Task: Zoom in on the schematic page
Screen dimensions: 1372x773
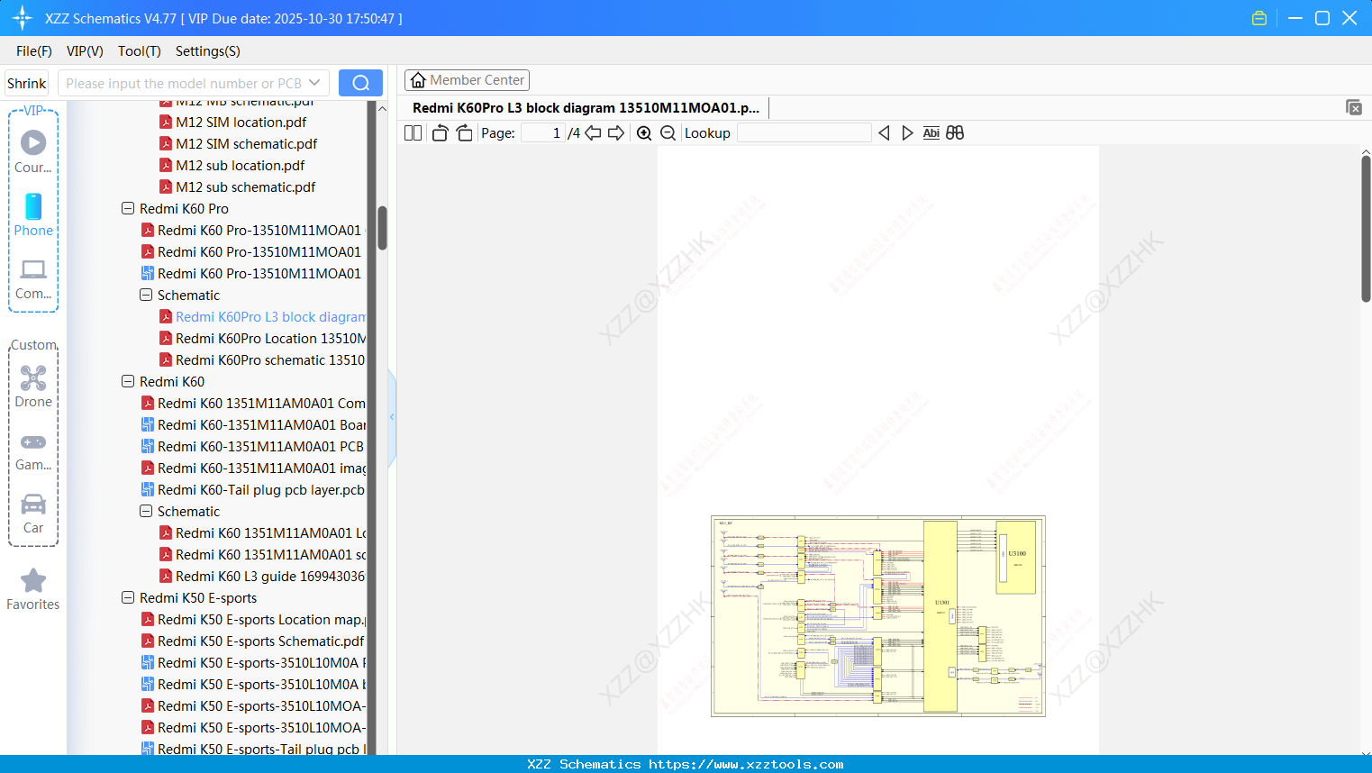Action: click(x=644, y=132)
